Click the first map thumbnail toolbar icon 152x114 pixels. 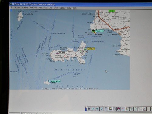point(127,109)
